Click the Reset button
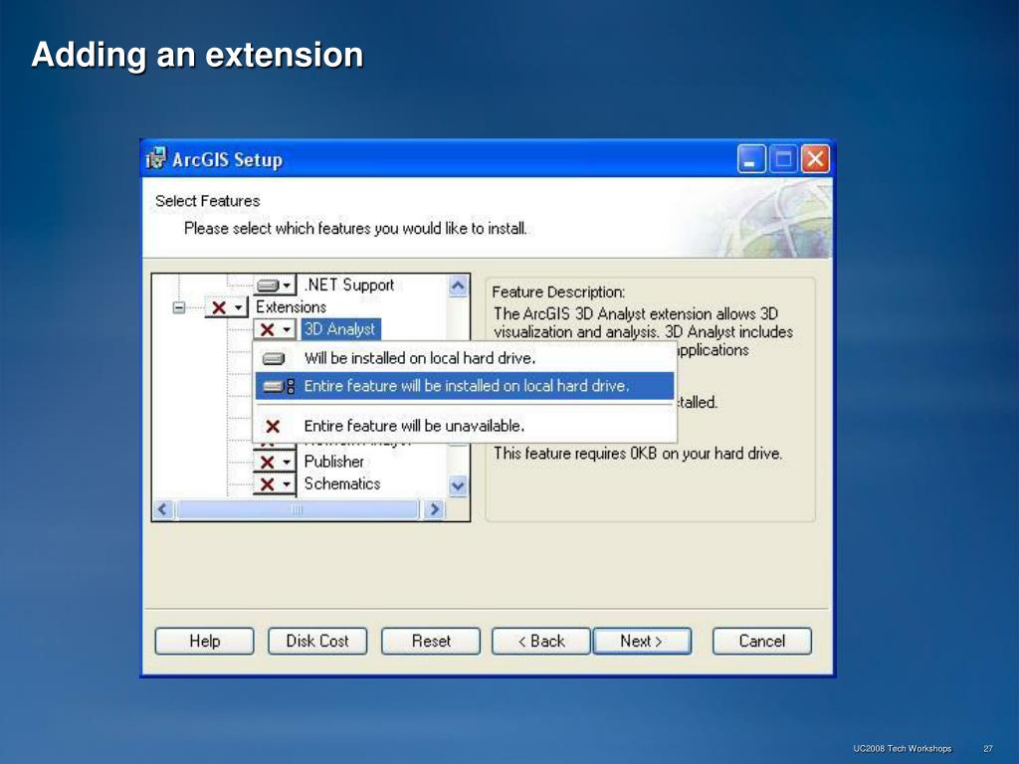 tap(430, 642)
